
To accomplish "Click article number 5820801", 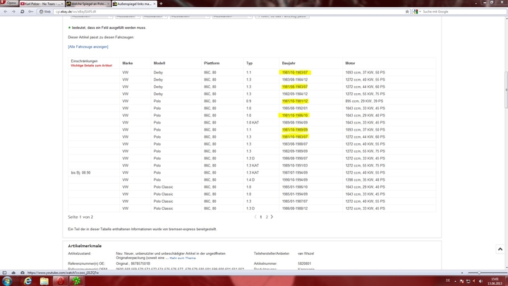I will [304, 263].
